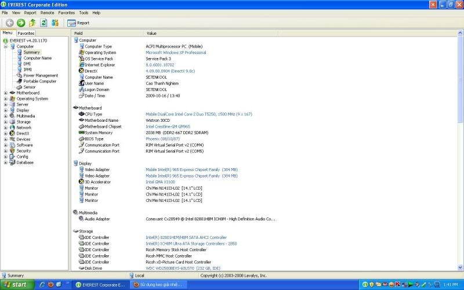
Task: Expand the Storage tree node
Action: (6, 122)
